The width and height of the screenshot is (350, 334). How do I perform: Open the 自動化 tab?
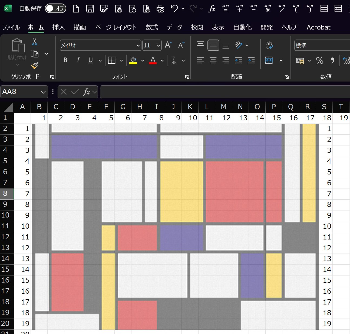[242, 27]
